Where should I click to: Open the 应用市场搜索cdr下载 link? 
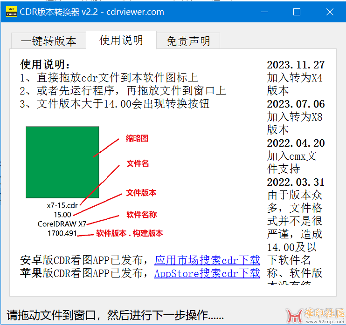207,260
